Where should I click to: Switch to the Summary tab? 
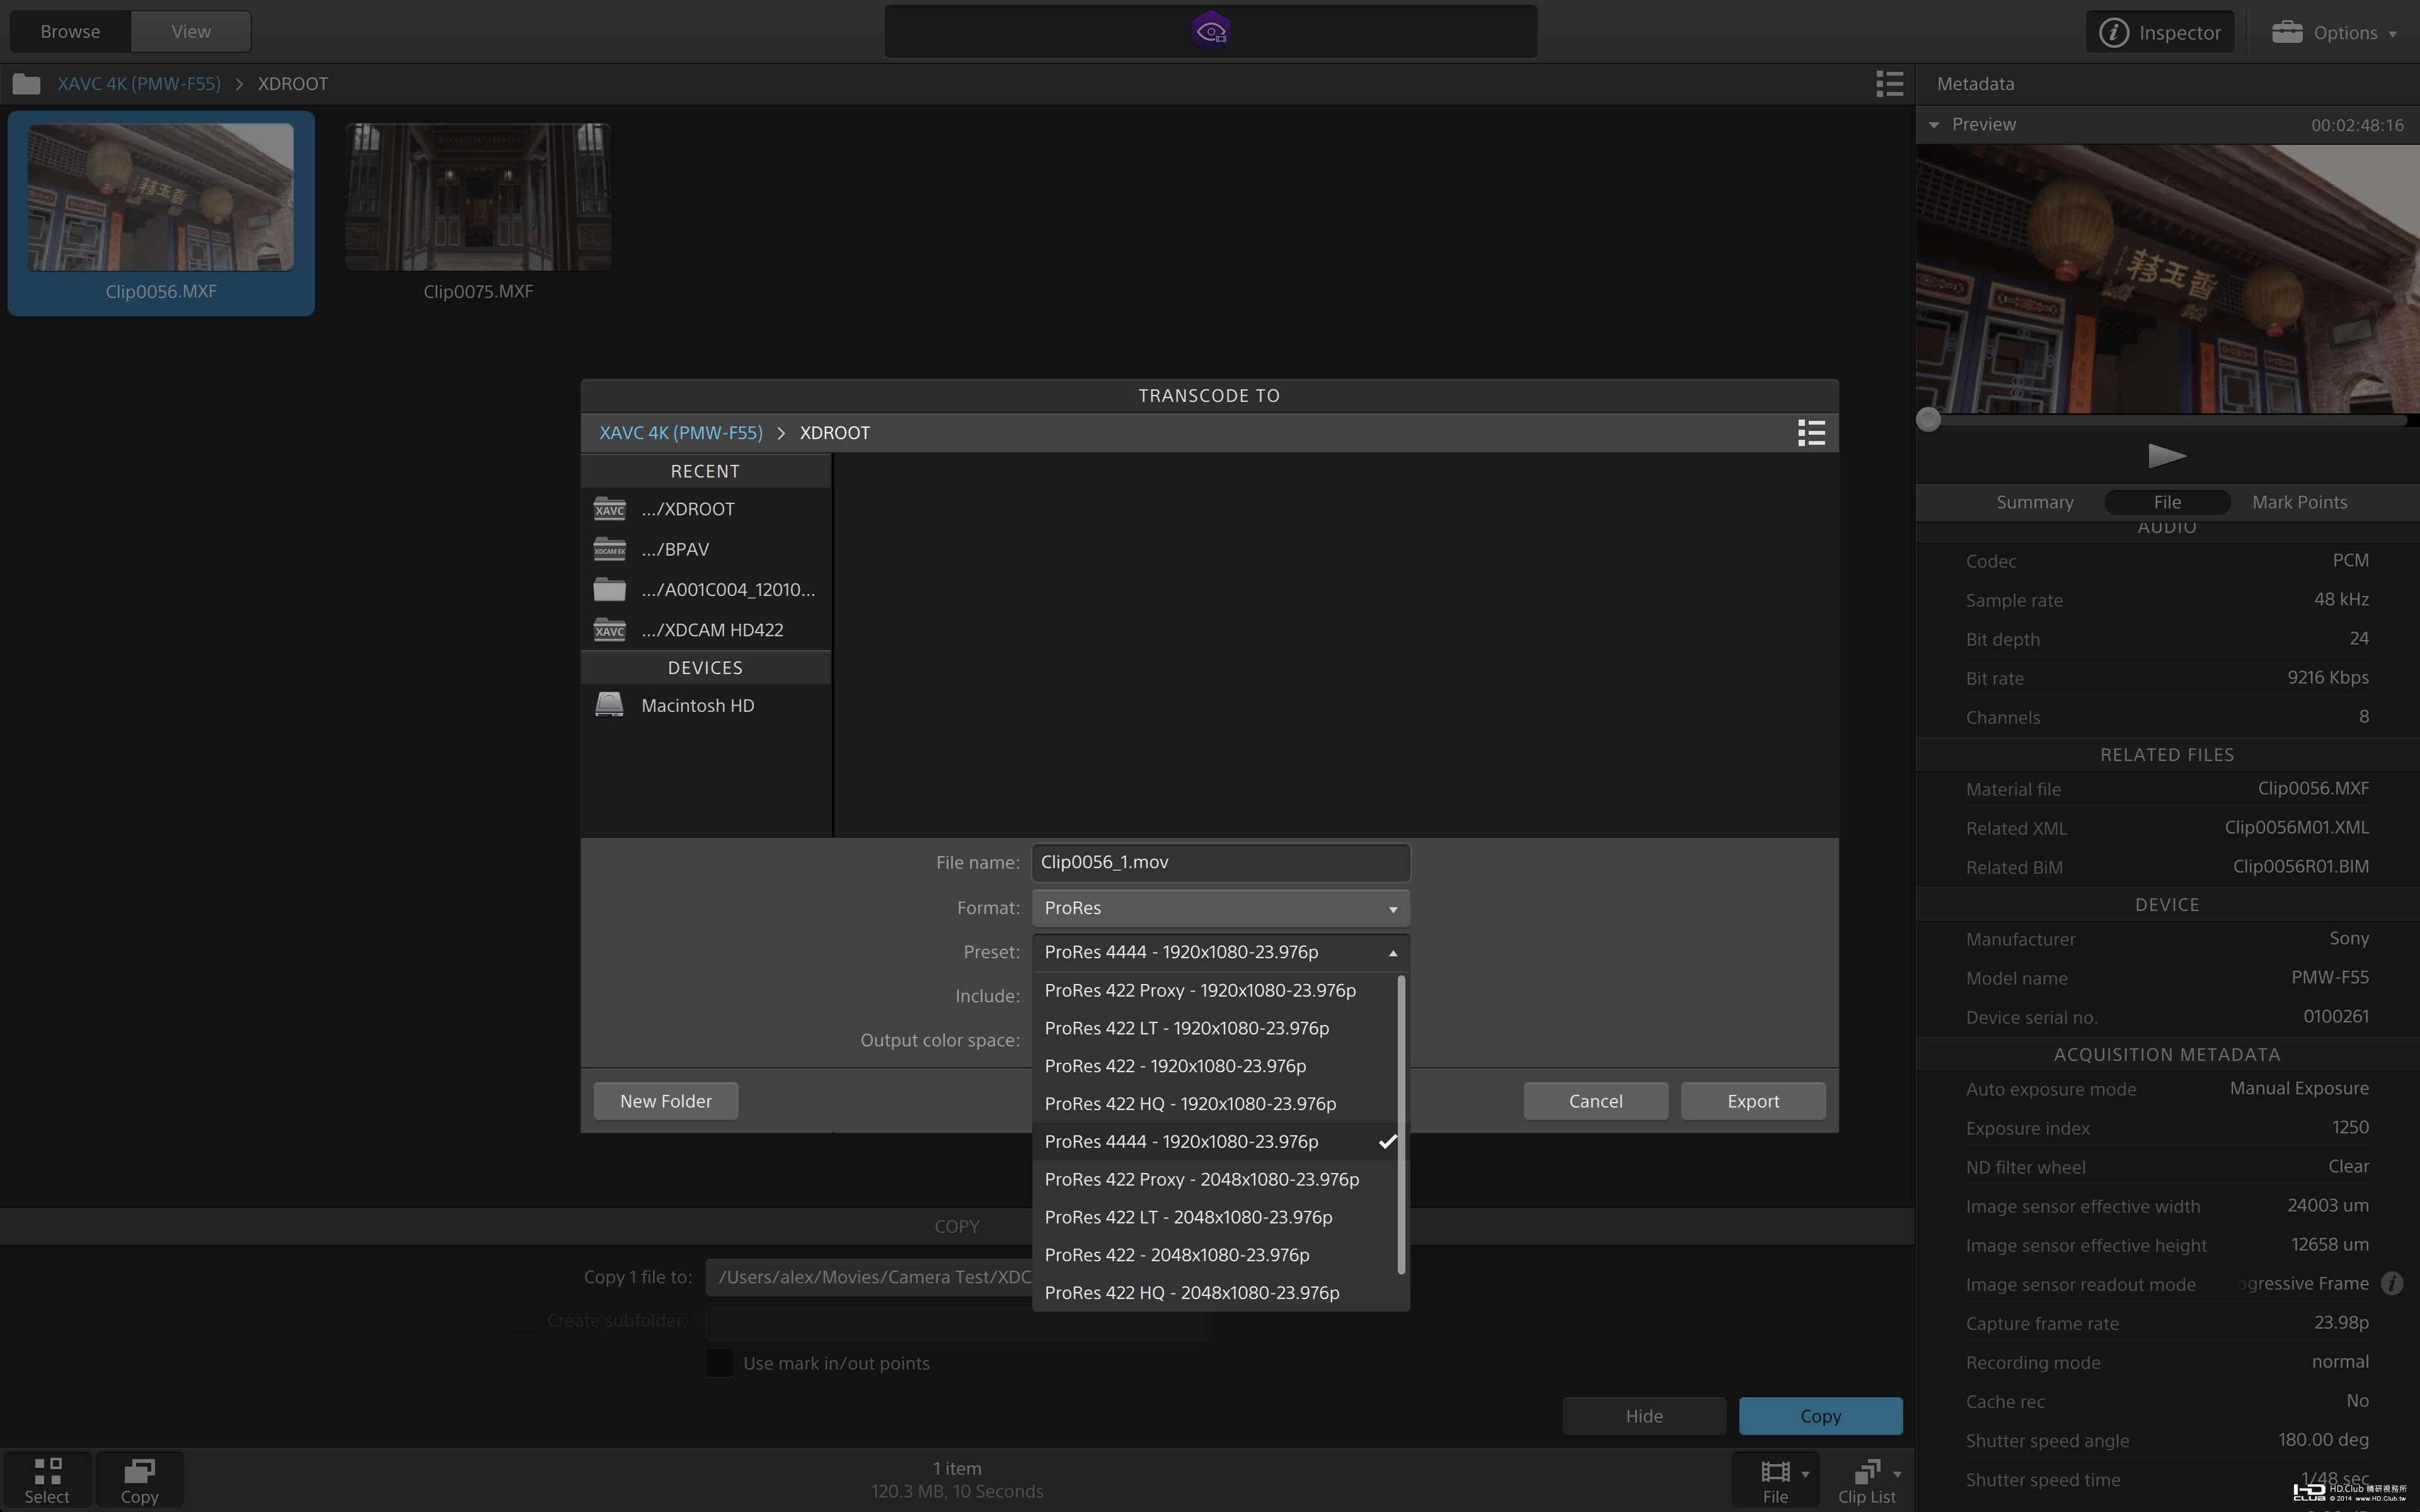[2034, 502]
